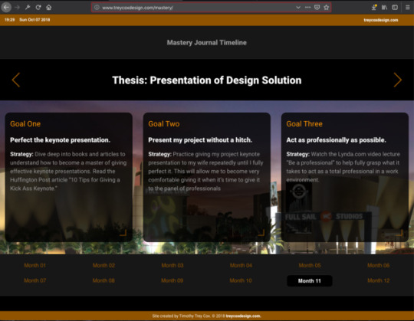Open treycoxdesign.com link in footer
This screenshot has width=414, height=321.
[244, 316]
